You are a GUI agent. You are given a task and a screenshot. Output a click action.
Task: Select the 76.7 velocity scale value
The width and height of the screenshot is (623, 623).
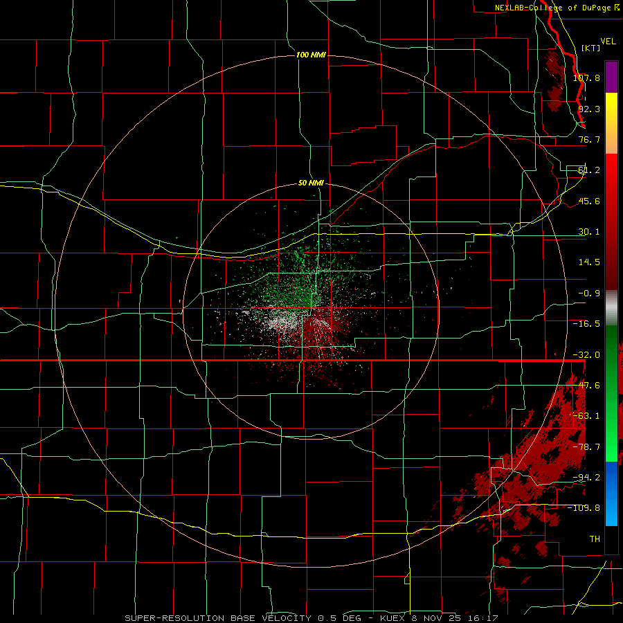click(x=589, y=139)
